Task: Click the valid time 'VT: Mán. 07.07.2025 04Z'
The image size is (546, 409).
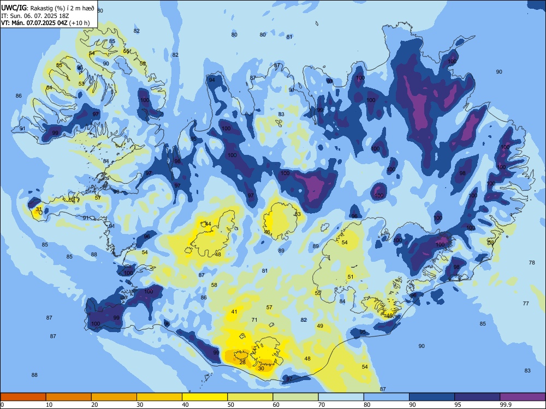Action: pyautogui.click(x=34, y=23)
